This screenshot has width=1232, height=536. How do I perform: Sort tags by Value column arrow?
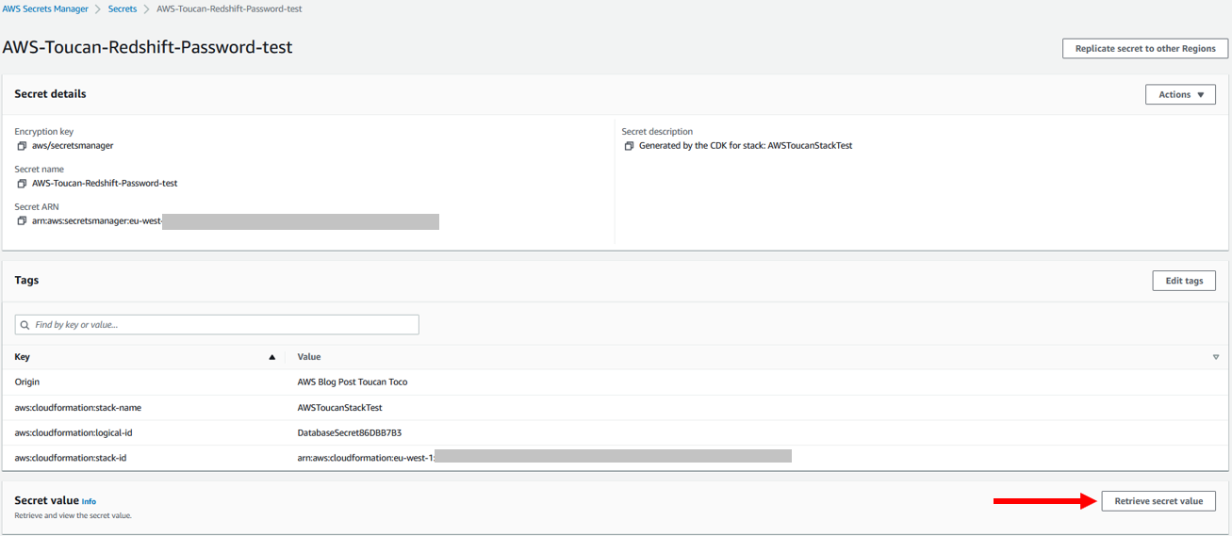pos(1216,358)
